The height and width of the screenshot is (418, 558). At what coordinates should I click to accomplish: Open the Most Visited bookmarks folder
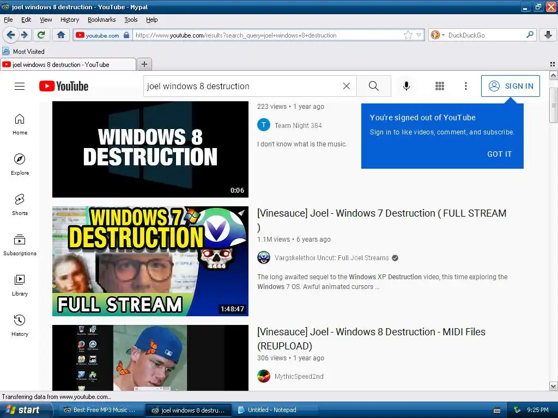23,52
